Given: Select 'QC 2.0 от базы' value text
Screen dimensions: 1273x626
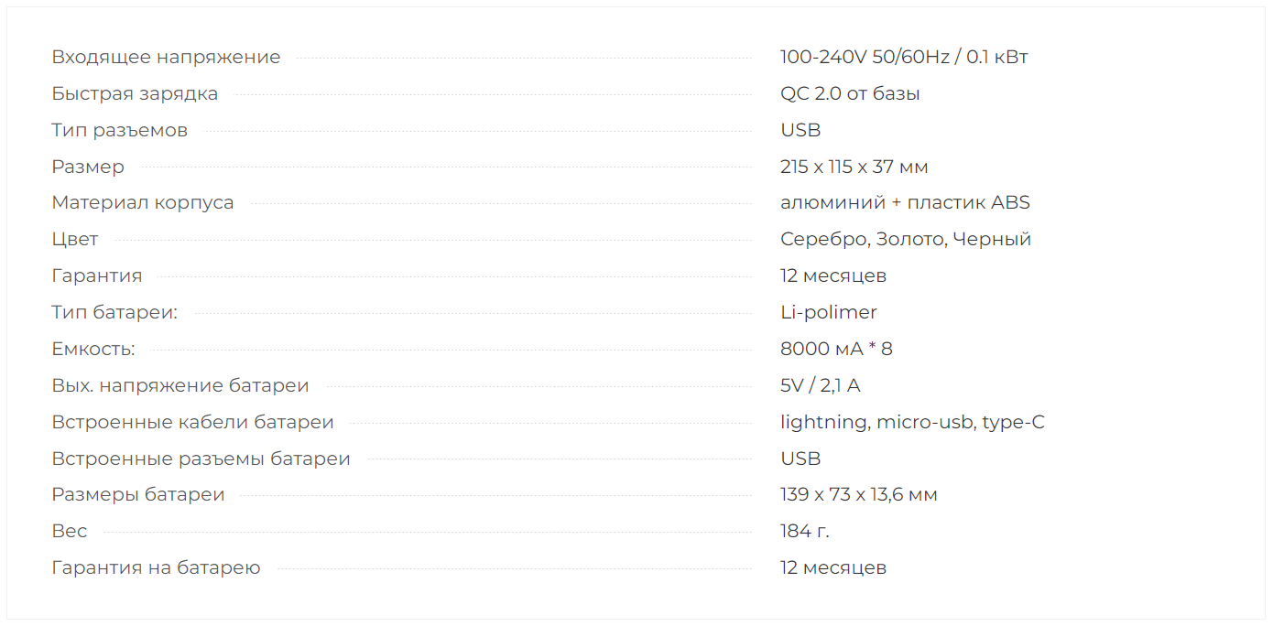Looking at the screenshot, I should (x=850, y=93).
